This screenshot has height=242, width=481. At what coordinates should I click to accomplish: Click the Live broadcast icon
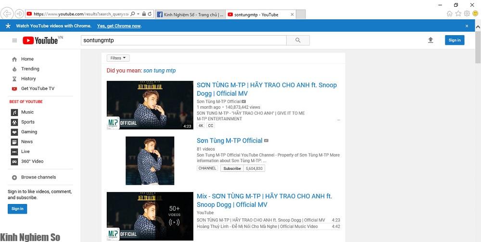click(14, 152)
